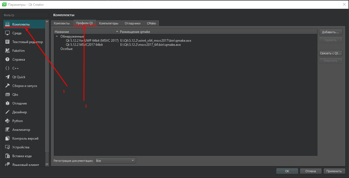Open the Отладчики tab
This screenshot has height=178, width=349.
pyautogui.click(x=132, y=23)
